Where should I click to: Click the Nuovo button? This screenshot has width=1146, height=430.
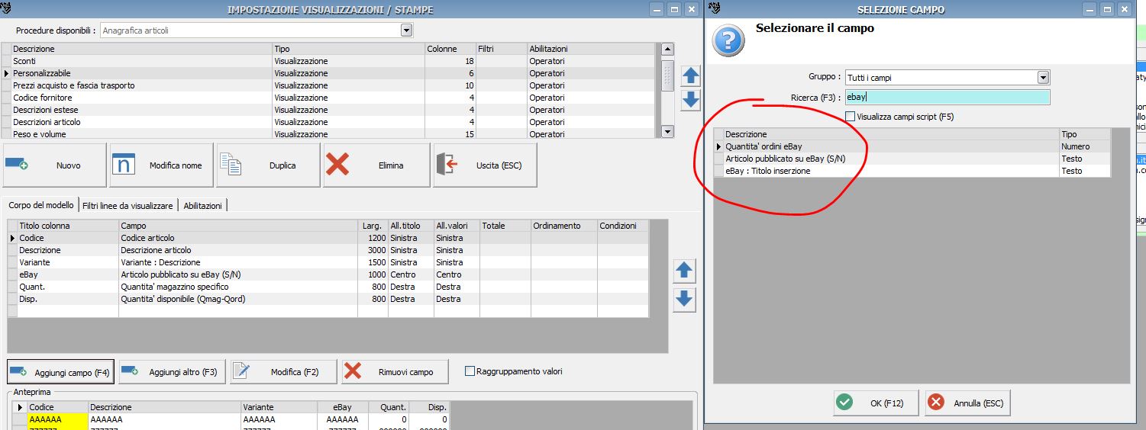(x=54, y=165)
